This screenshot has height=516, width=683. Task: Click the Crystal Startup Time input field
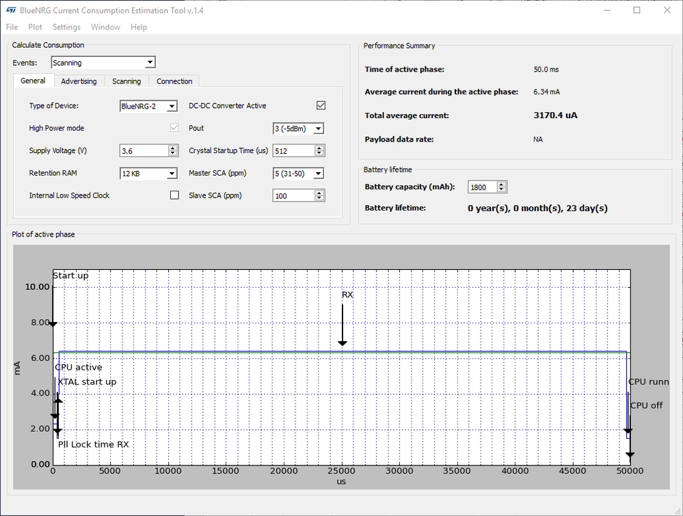click(294, 150)
